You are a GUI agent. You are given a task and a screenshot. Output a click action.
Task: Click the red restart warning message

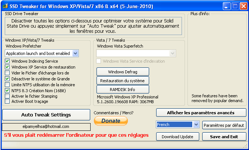[x=76, y=135]
